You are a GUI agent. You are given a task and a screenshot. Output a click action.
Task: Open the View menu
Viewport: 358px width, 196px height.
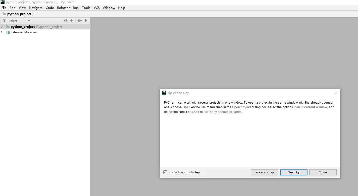pyautogui.click(x=22, y=8)
